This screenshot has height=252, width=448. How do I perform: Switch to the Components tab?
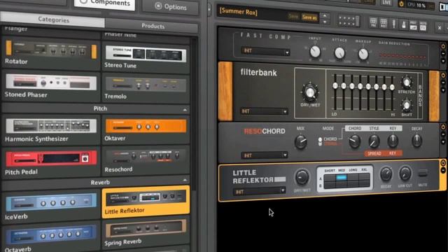point(104,4)
